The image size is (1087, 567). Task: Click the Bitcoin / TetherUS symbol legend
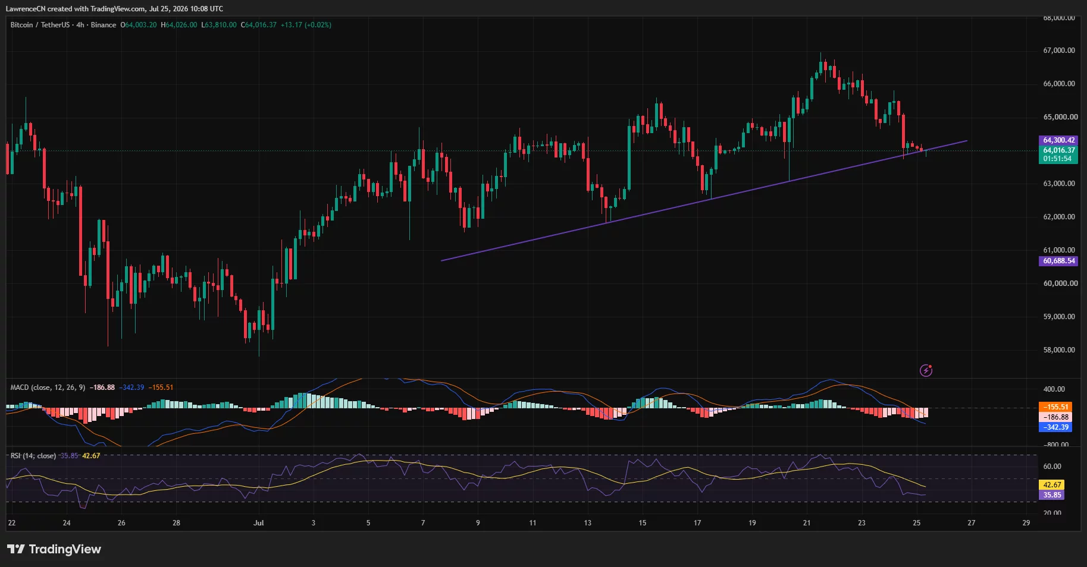tap(63, 25)
